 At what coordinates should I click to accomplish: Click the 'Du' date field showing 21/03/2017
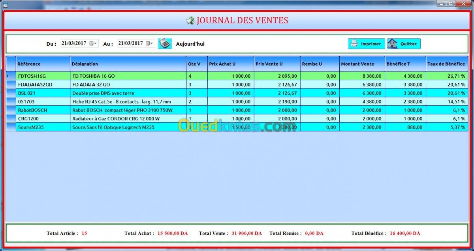click(79, 43)
